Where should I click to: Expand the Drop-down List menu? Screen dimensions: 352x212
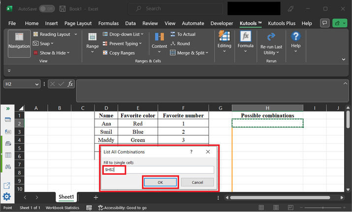tap(123, 34)
